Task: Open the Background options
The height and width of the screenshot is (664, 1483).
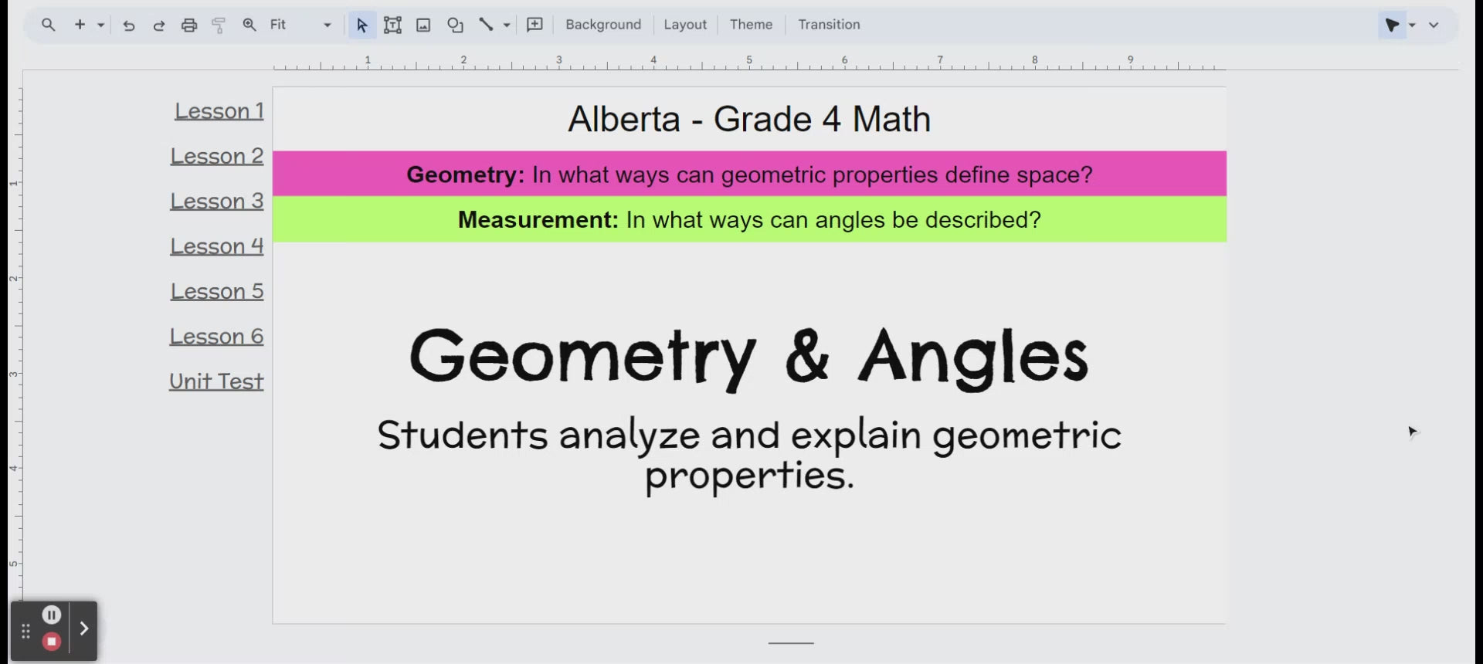Action: 602,25
